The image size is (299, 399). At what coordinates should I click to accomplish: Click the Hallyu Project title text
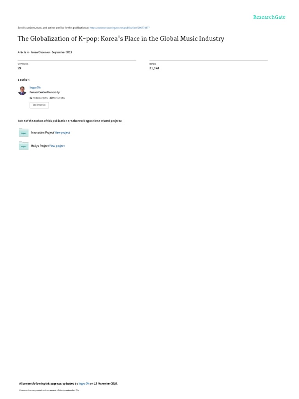40,146
